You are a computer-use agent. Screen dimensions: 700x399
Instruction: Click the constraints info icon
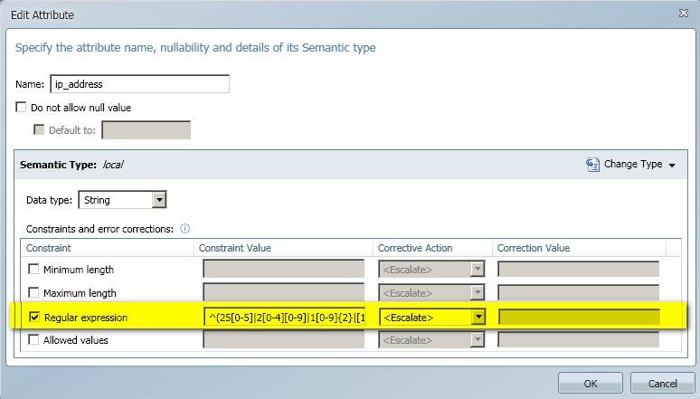coord(184,229)
